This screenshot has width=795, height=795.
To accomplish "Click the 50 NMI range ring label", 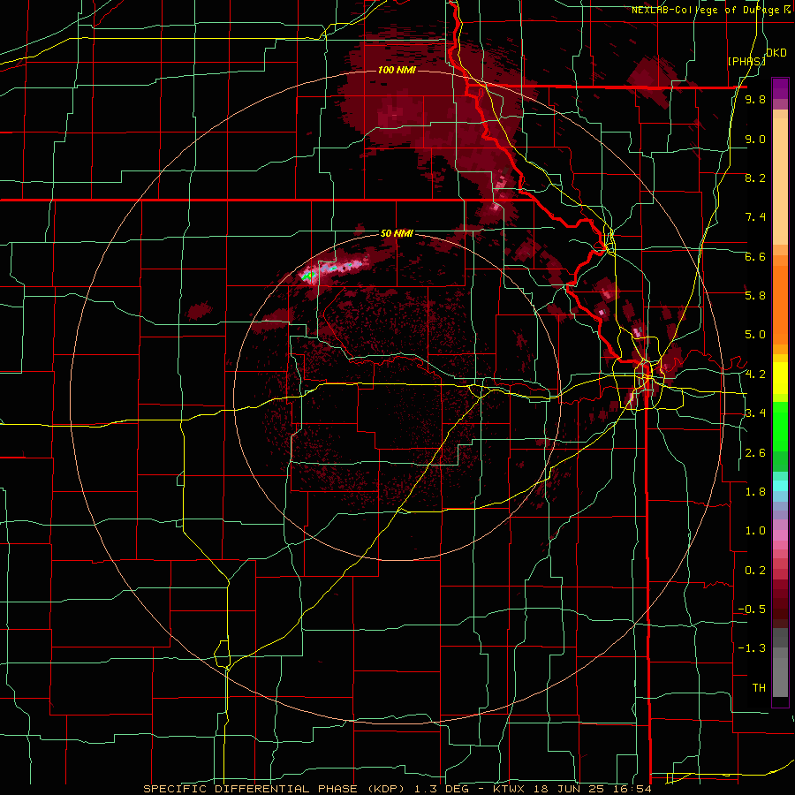I will [397, 234].
